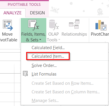Click the Relationships text label
109x106 pixels.
(x=74, y=34)
